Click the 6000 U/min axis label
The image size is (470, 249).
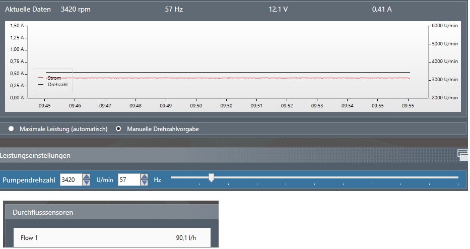point(445,26)
